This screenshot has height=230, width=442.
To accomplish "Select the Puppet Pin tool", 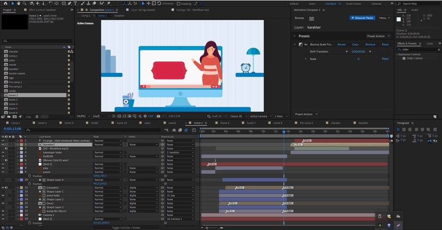I will (x=109, y=3).
